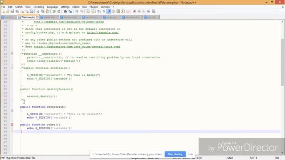Open the Search menu

[19, 7]
